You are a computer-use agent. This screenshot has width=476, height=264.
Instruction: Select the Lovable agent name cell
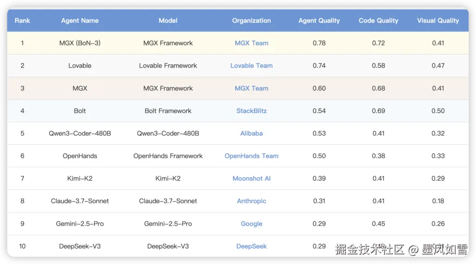(x=80, y=65)
